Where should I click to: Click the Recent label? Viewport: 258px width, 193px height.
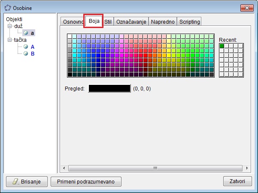pyautogui.click(x=228, y=40)
